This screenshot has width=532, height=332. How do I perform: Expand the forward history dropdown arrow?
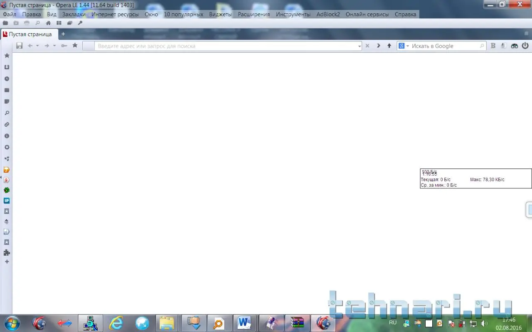[54, 46]
